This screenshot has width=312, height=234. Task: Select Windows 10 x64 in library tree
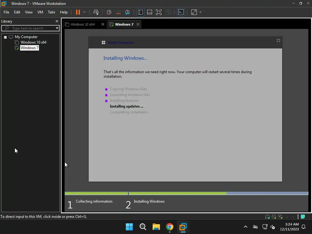click(x=34, y=42)
